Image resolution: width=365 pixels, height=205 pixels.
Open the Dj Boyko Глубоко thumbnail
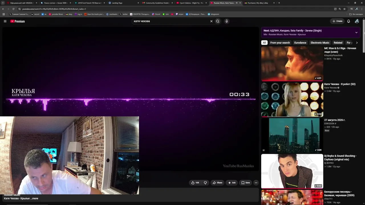click(x=292, y=171)
